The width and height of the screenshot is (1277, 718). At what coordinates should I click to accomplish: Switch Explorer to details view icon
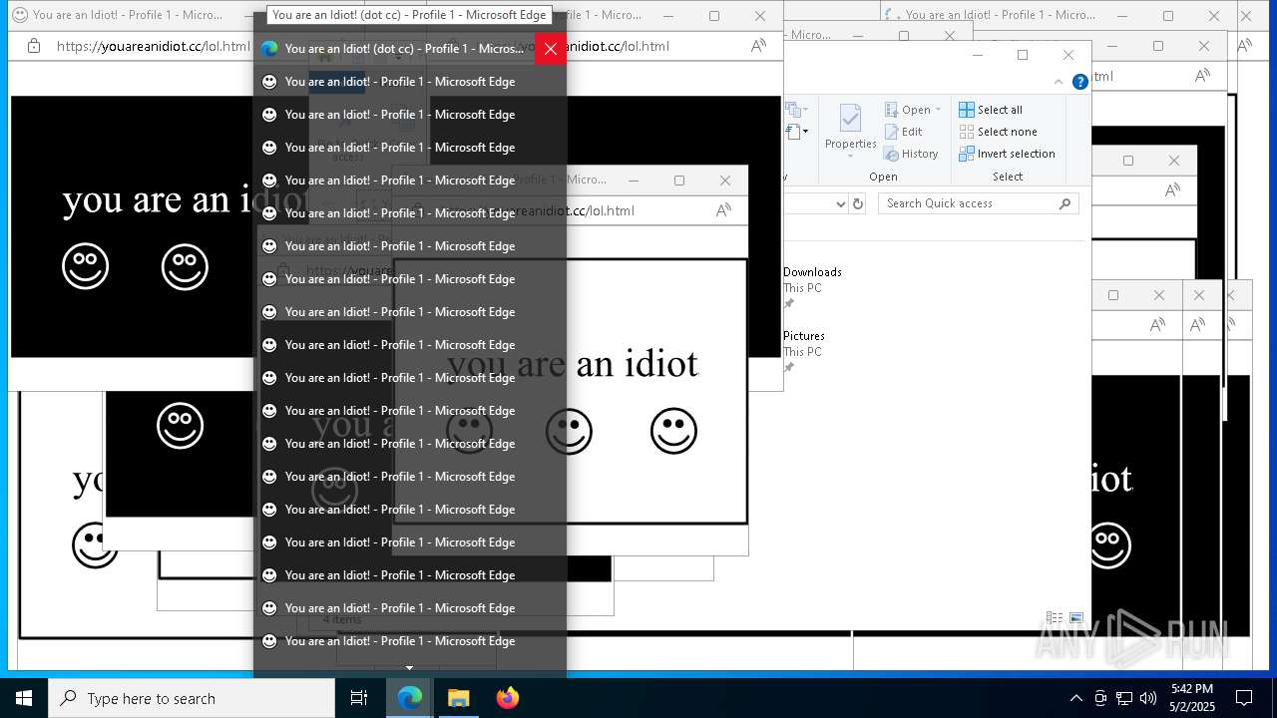tap(1055, 618)
